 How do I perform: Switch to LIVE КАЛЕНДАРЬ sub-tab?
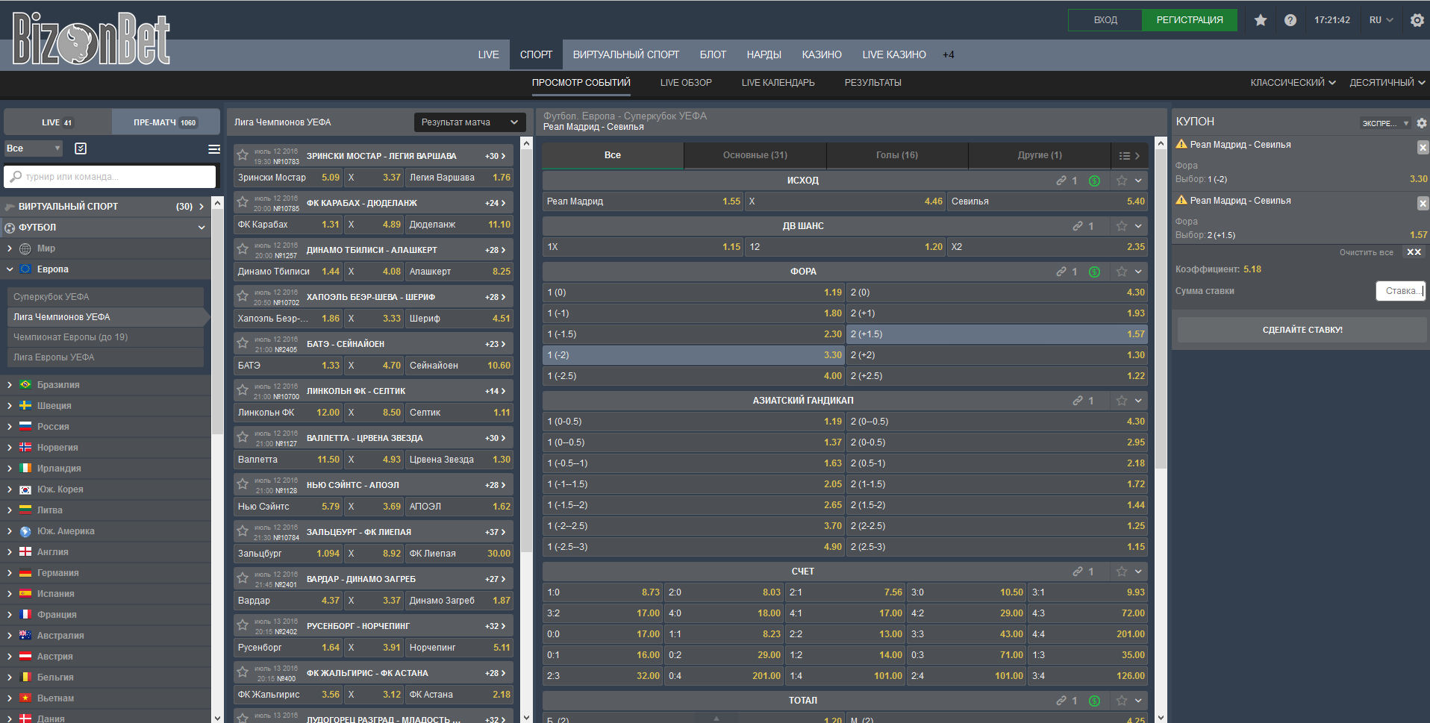[778, 83]
